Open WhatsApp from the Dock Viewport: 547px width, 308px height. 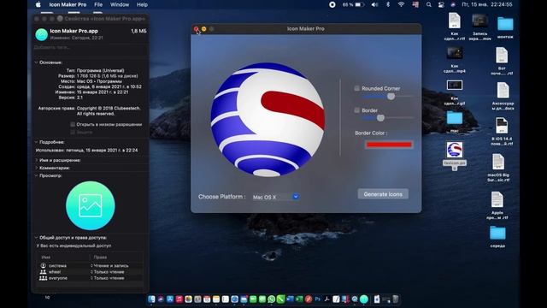(272, 299)
